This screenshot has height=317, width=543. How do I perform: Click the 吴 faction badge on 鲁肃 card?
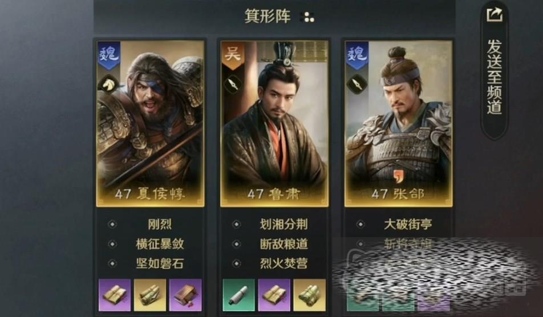pos(233,55)
